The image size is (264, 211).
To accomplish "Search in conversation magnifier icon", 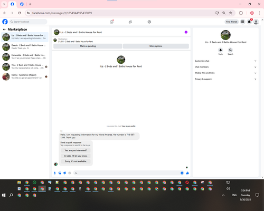I will (230, 50).
